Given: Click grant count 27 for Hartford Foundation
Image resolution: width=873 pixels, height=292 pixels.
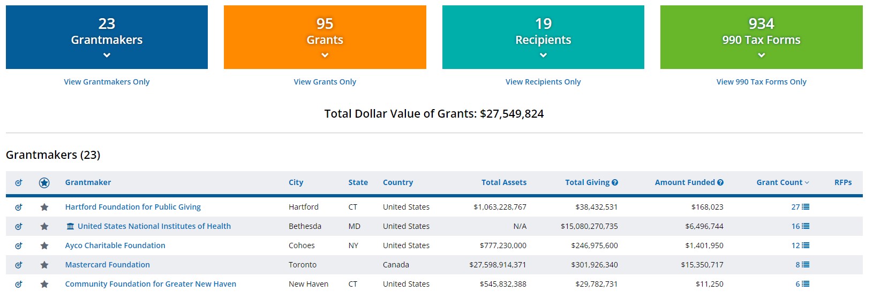Looking at the screenshot, I should [795, 207].
